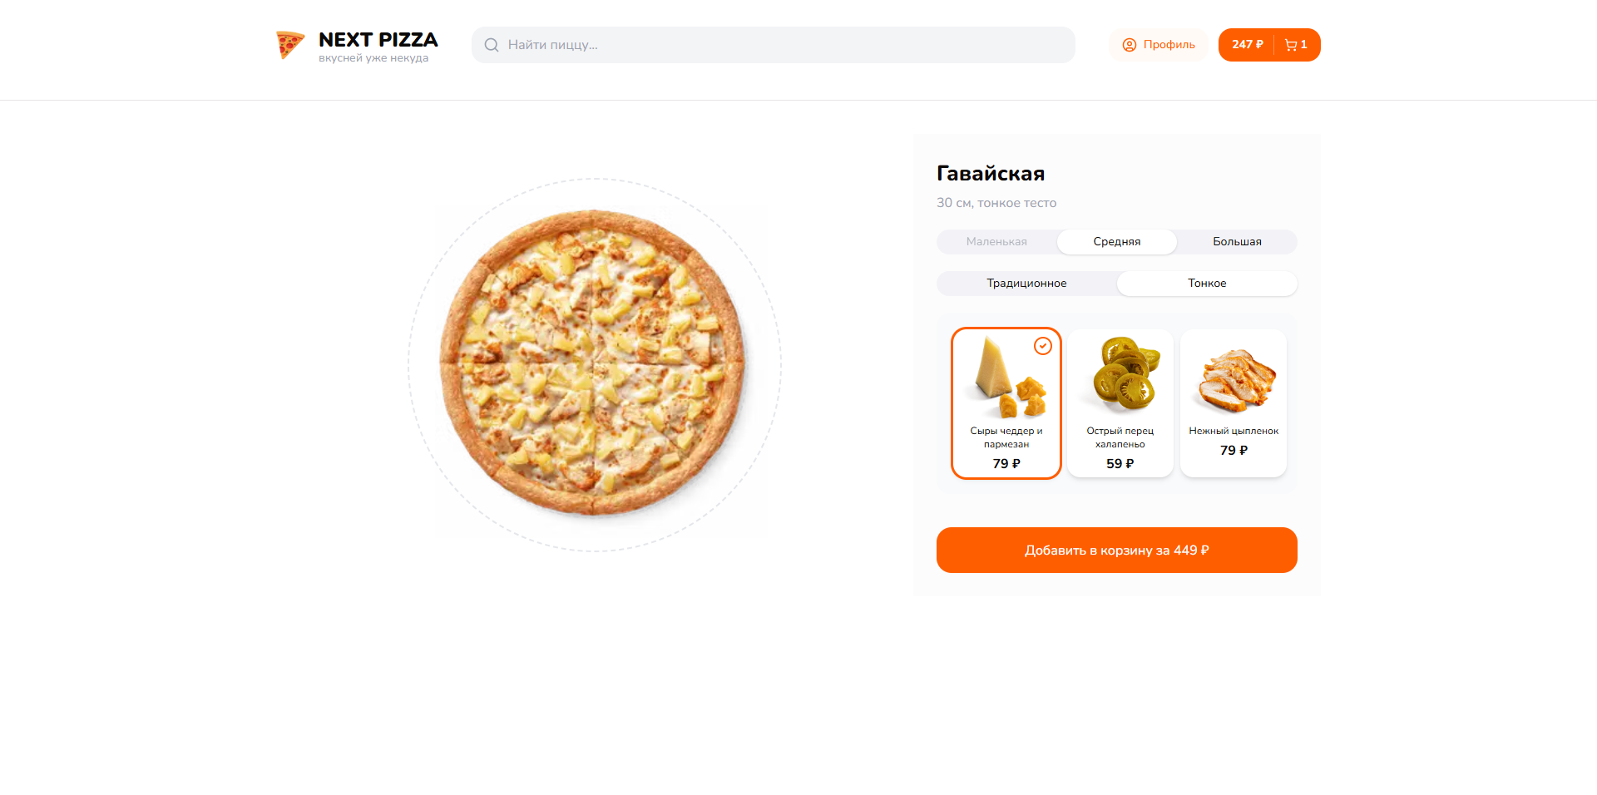The height and width of the screenshot is (795, 1597).
Task: Select the Маленькая pizza size
Action: pos(996,241)
